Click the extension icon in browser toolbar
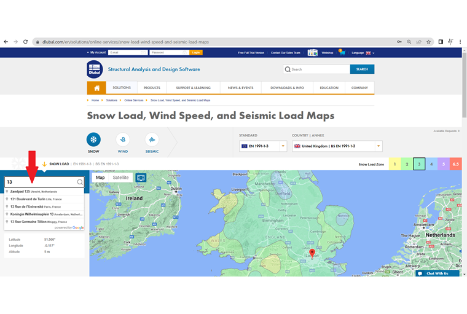Image resolution: width=467 pixels, height=314 pixels. (450, 42)
